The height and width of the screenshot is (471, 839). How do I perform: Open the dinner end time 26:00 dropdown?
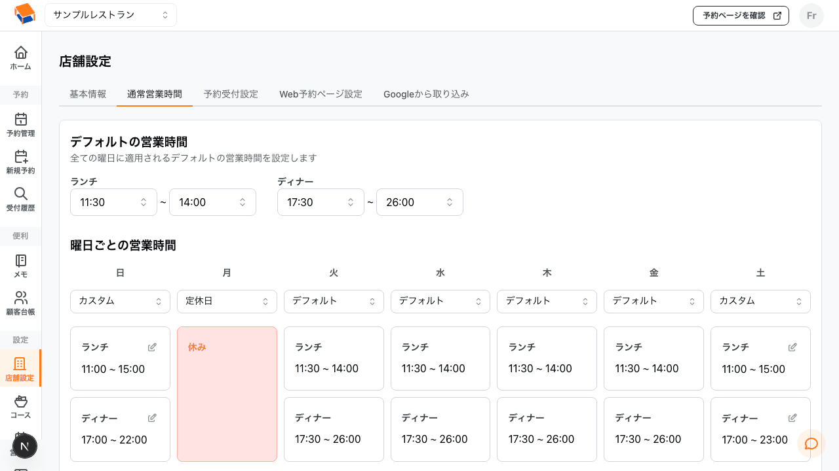click(419, 202)
